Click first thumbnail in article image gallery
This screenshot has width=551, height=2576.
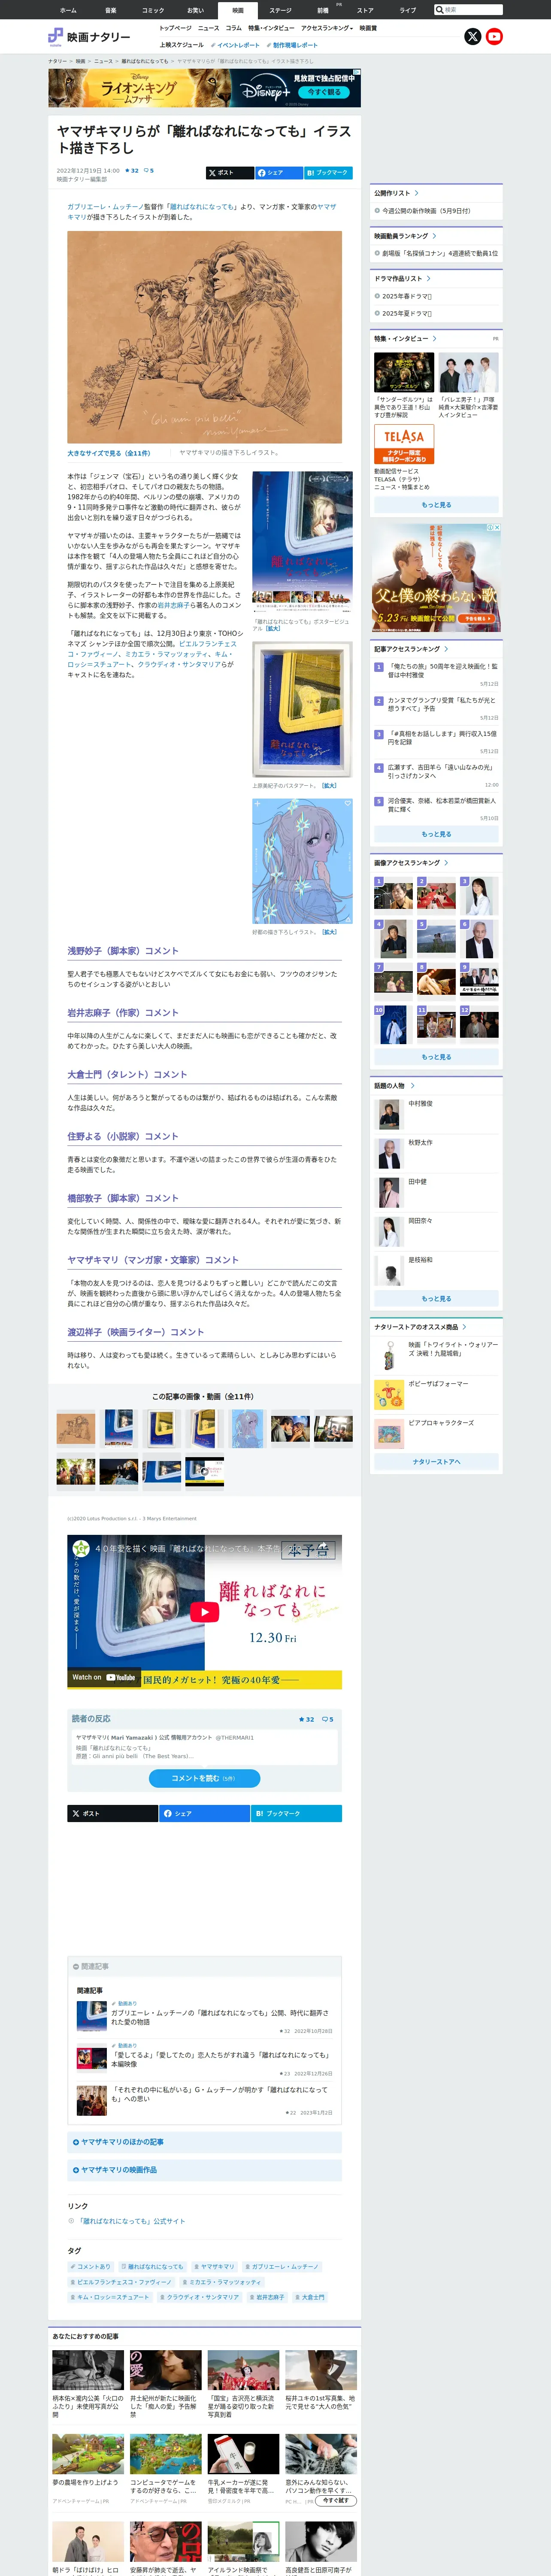pos(76,1428)
